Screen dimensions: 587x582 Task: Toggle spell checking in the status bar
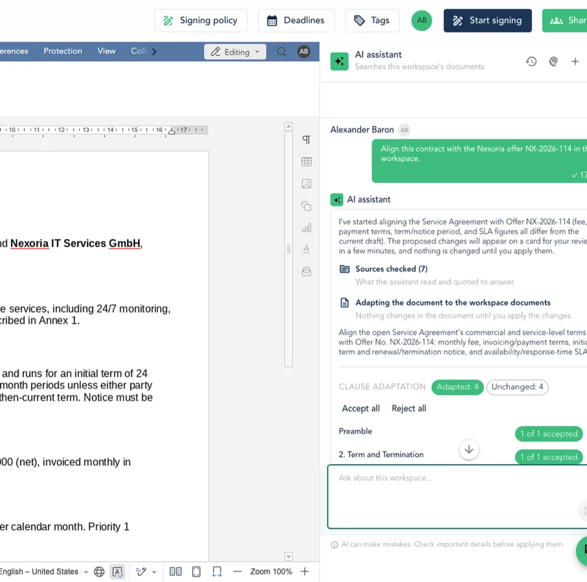point(117,571)
